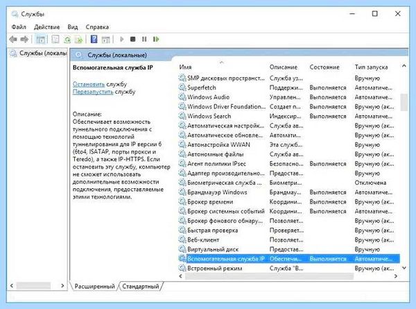Maximize the Службы window

(x=375, y=14)
